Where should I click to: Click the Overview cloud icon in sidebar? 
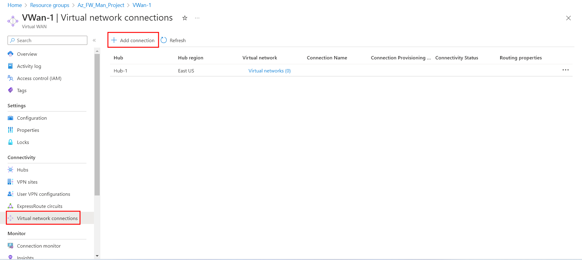(x=11, y=54)
